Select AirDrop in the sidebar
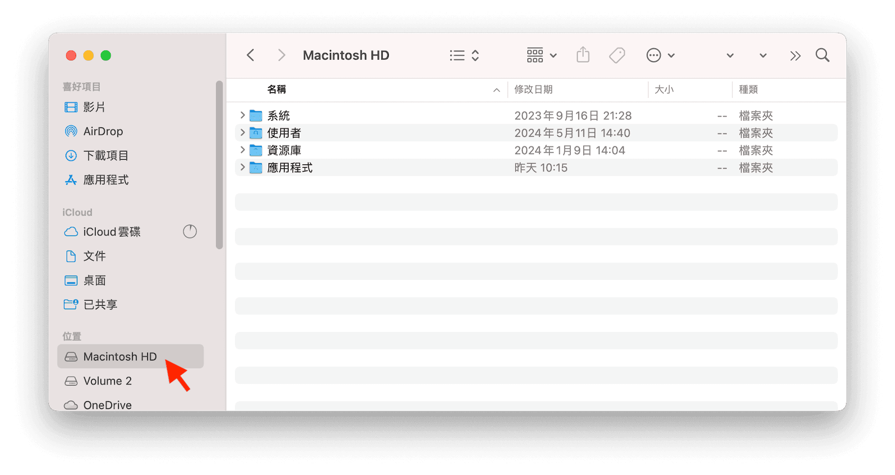The height and width of the screenshot is (475, 895). [130, 131]
